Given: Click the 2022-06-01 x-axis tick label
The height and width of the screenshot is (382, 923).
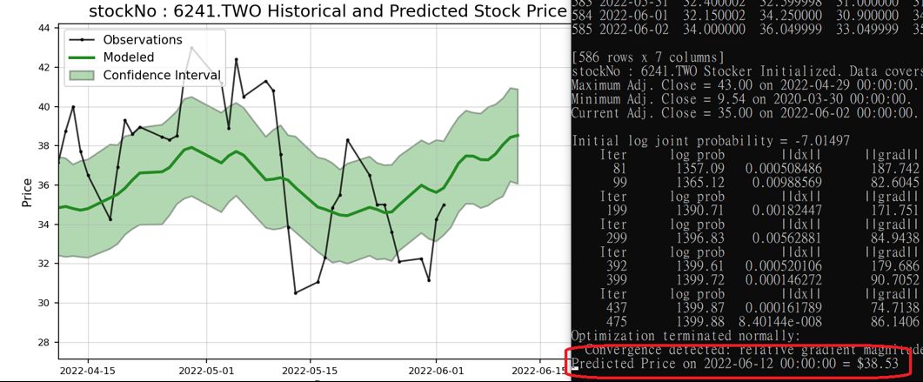Looking at the screenshot, I should coord(436,372).
